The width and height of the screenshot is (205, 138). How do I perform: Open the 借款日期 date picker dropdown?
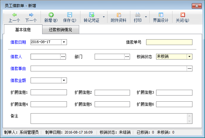(x=64, y=42)
